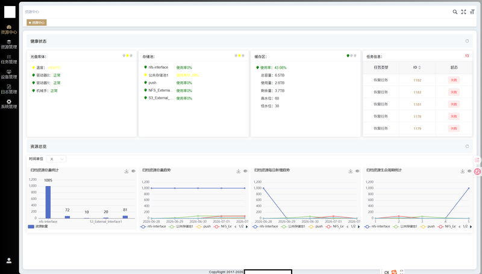This screenshot has width=482, height=274.
Task: Click the yellow status dot in 光盘库体 header
Action: (128, 55)
